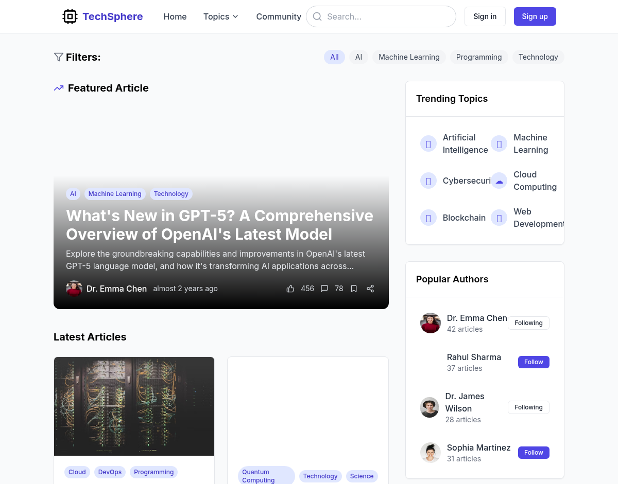Toggle the Programming filter chip
This screenshot has height=484, width=618.
coord(479,57)
